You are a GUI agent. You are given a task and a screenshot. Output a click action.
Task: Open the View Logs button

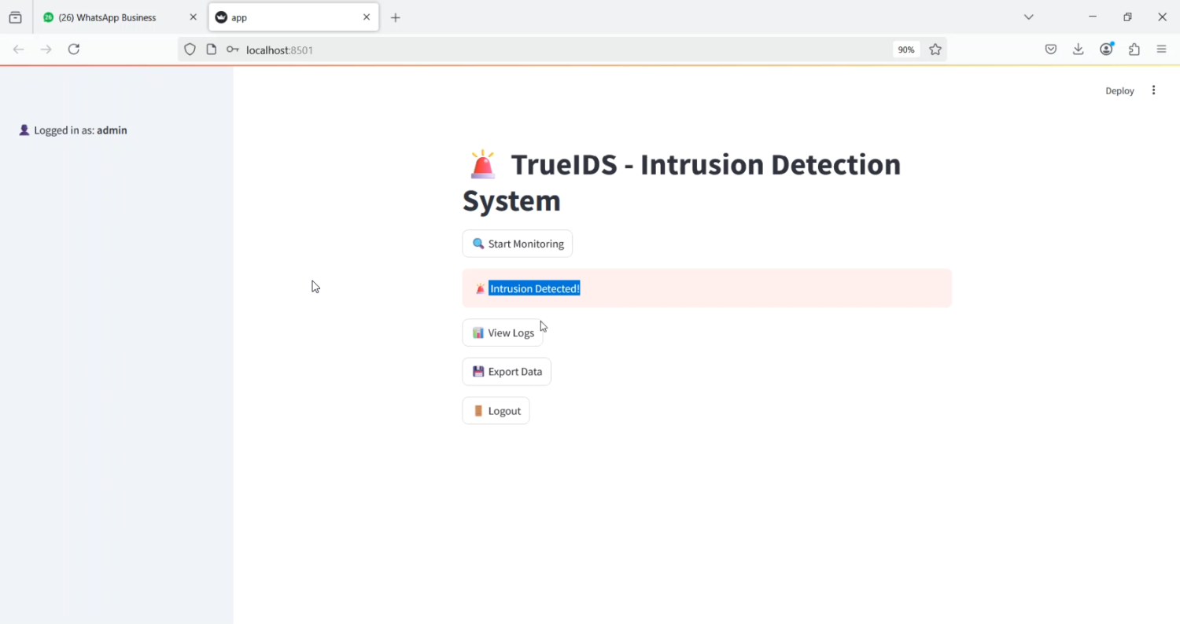503,332
